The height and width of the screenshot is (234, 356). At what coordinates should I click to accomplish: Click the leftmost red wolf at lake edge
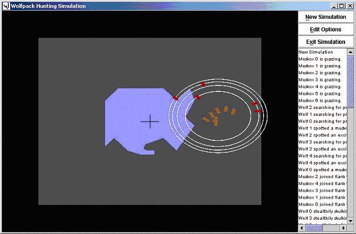point(176,99)
